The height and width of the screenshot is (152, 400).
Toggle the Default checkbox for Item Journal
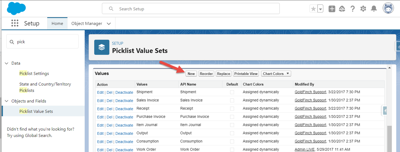coord(232,125)
